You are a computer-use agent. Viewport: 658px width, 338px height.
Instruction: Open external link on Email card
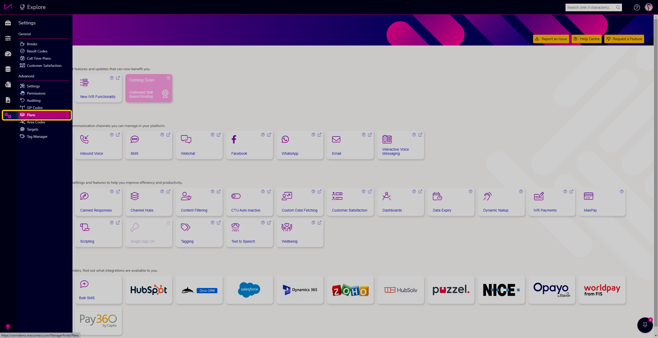coord(370,135)
